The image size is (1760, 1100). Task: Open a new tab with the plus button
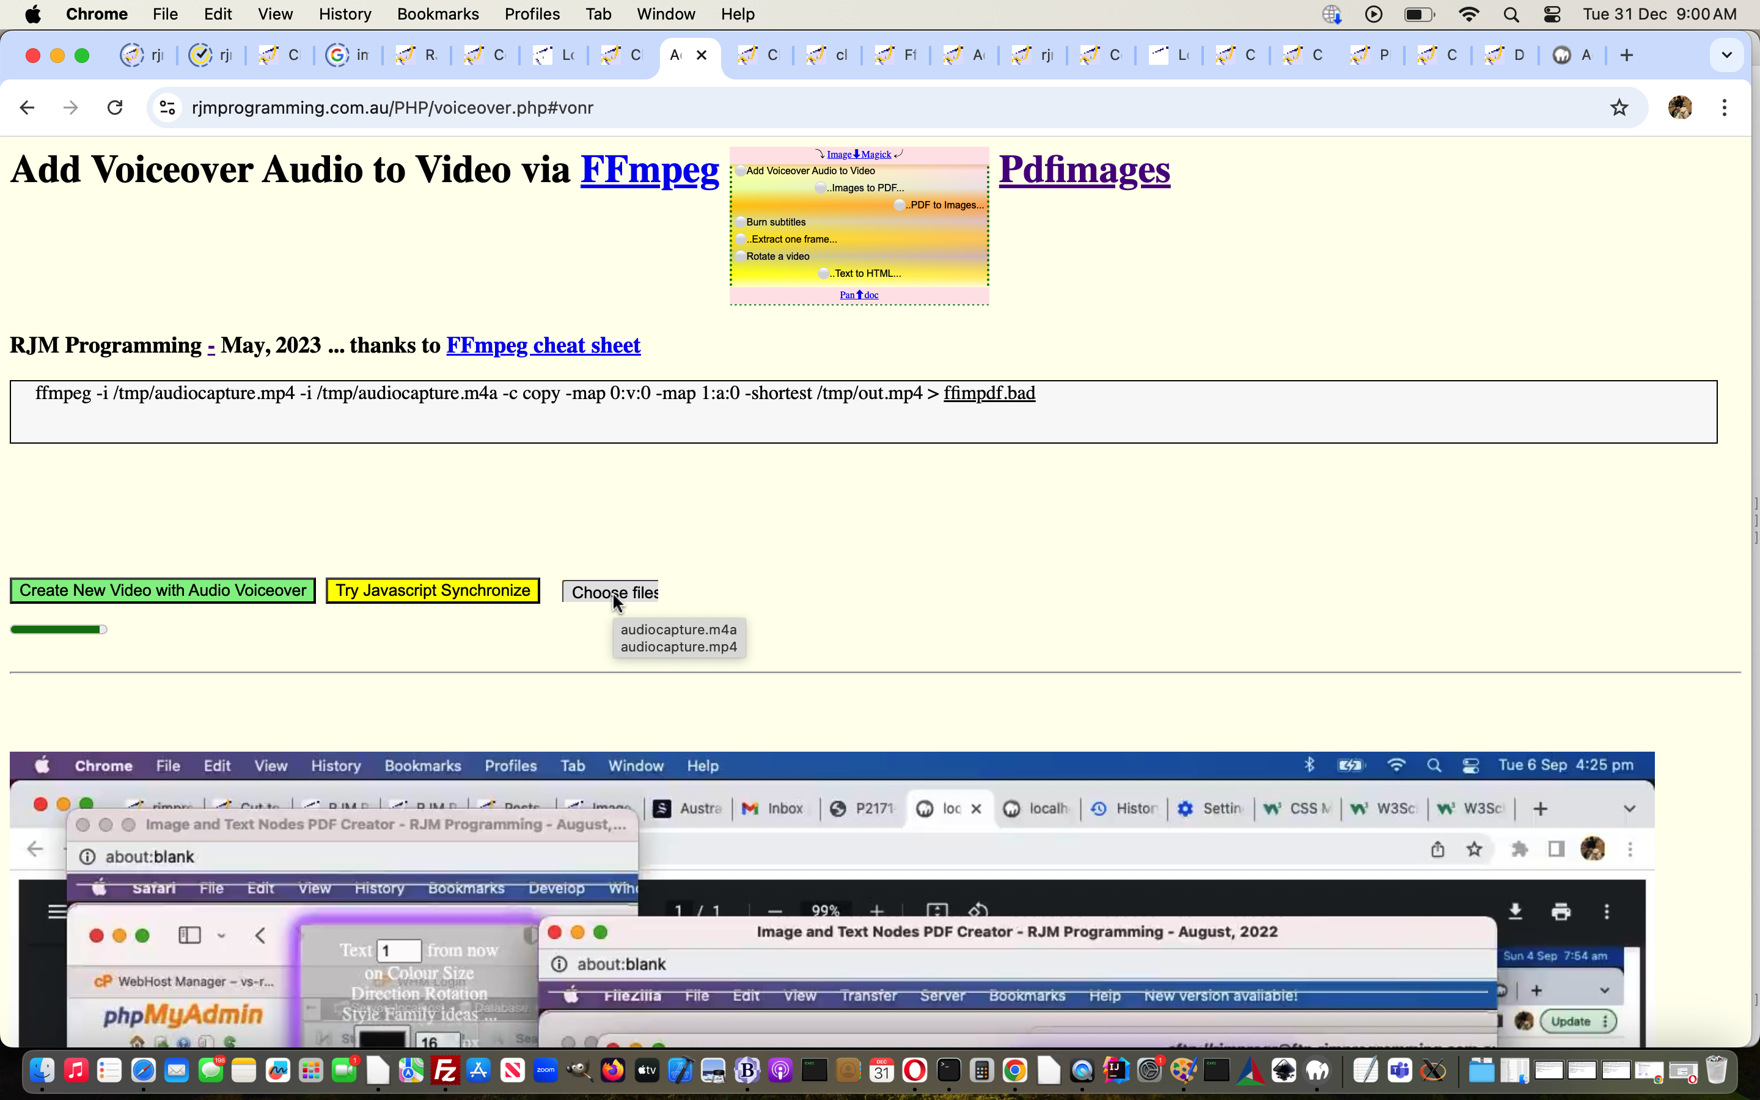coord(1627,55)
